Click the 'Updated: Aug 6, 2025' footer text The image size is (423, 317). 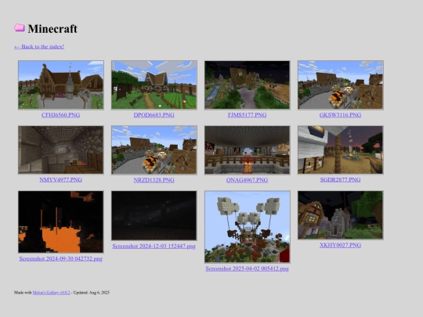[x=92, y=293]
